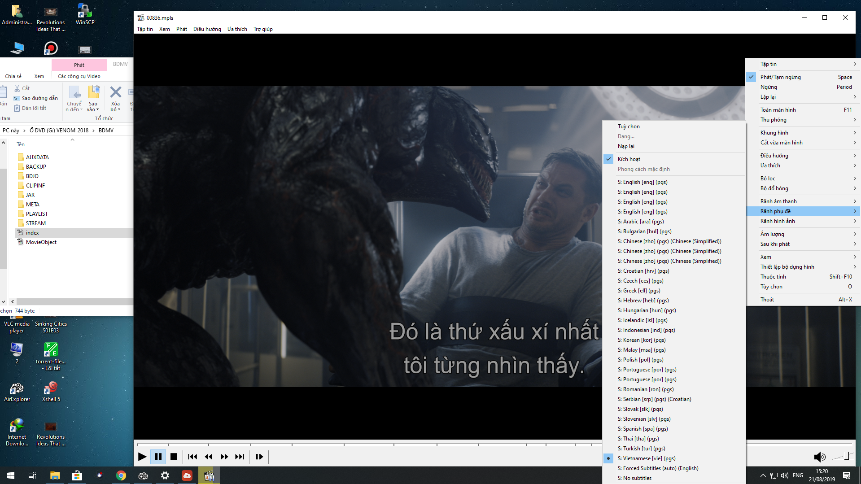Click the Cắt (cut) icon in Explorer ribbon
Screen dimensions: 861x484
[x=22, y=88]
